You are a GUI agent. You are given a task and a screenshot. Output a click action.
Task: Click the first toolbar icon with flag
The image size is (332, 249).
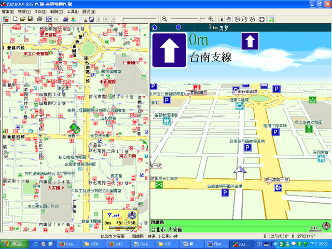6,19
